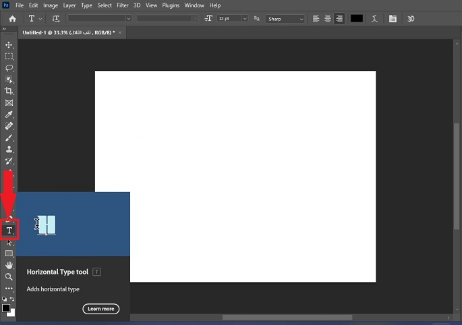Select the Brush tool
Screen dimensions: 462x325
(x=9, y=138)
